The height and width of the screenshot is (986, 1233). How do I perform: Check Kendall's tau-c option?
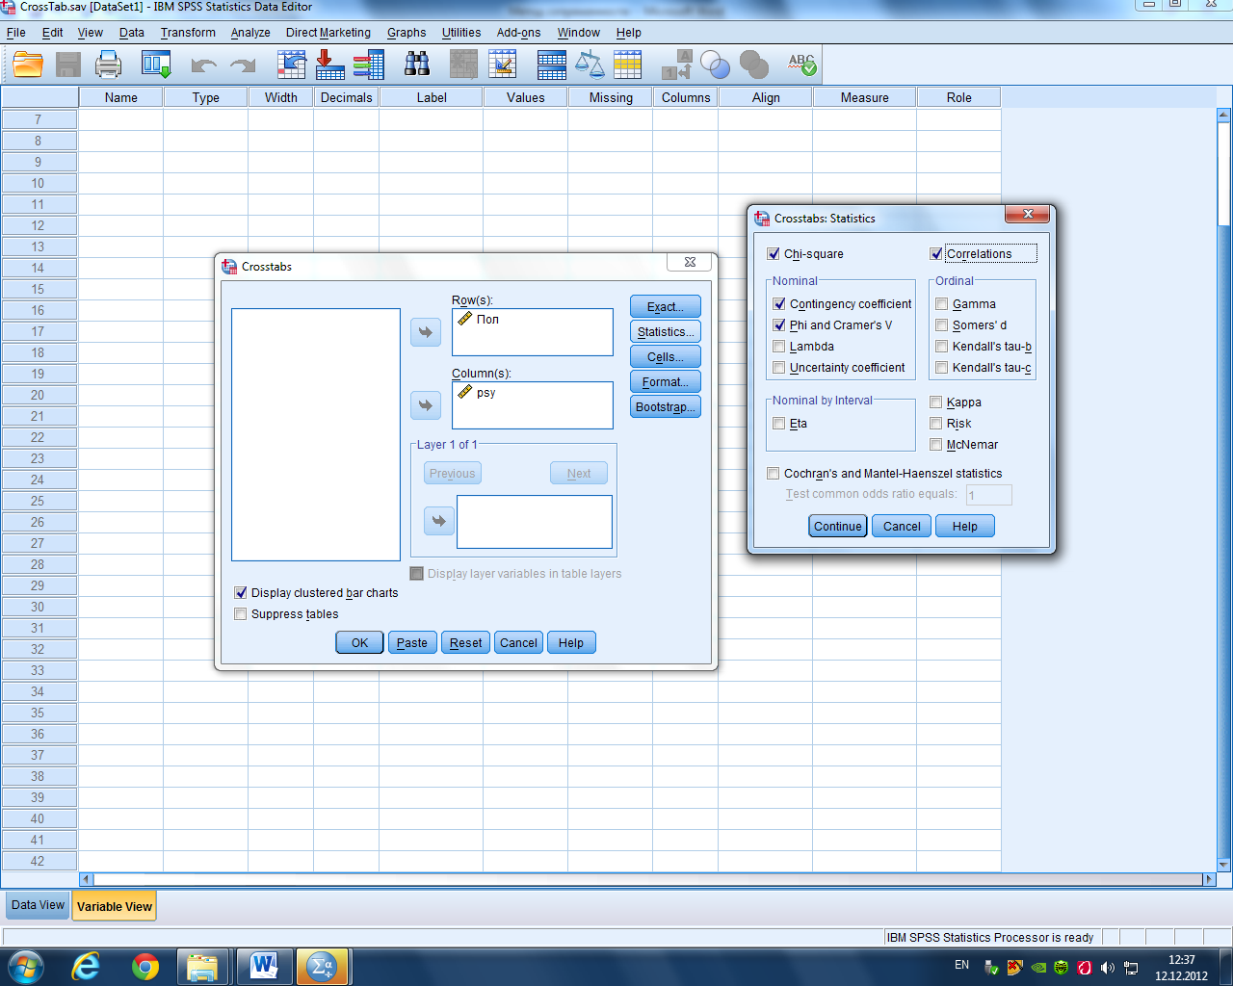[942, 368]
